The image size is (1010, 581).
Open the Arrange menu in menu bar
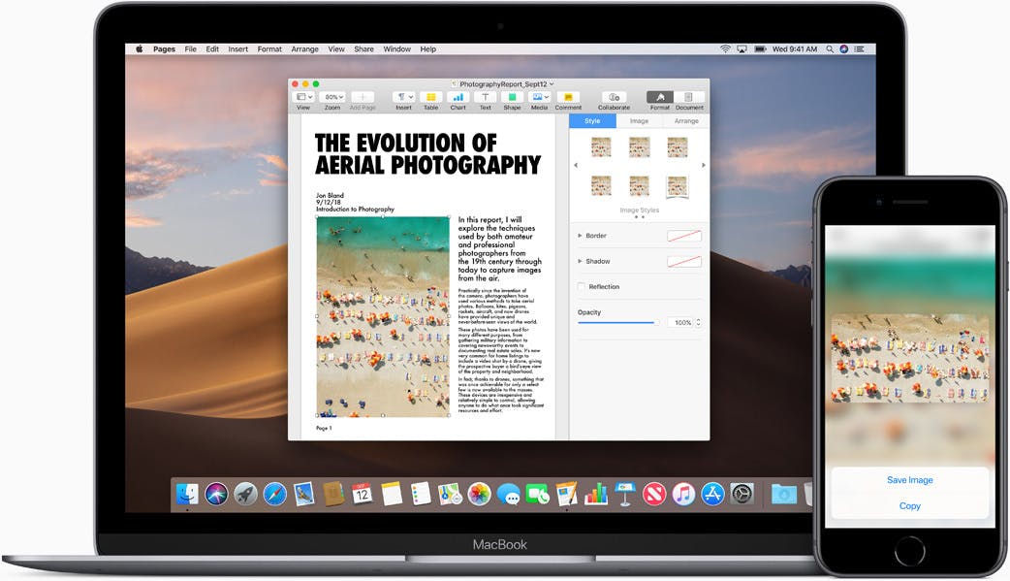pyautogui.click(x=304, y=49)
